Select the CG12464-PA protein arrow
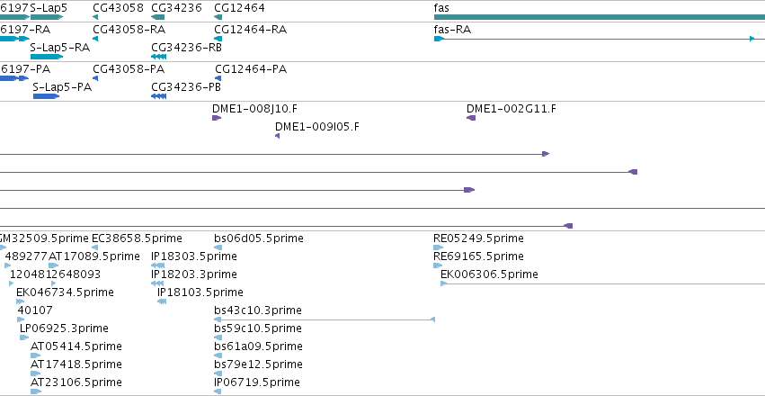 pyautogui.click(x=218, y=78)
